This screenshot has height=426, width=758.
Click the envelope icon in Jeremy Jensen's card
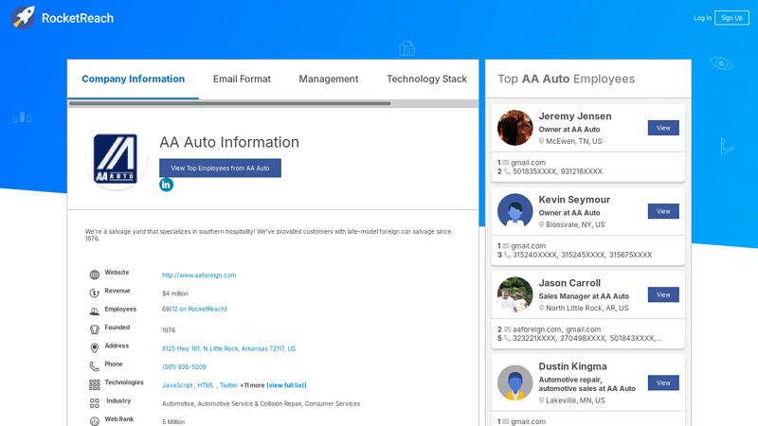pyautogui.click(x=506, y=162)
